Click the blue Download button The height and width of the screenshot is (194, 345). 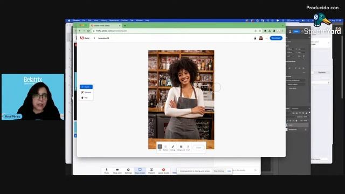[x=276, y=38]
